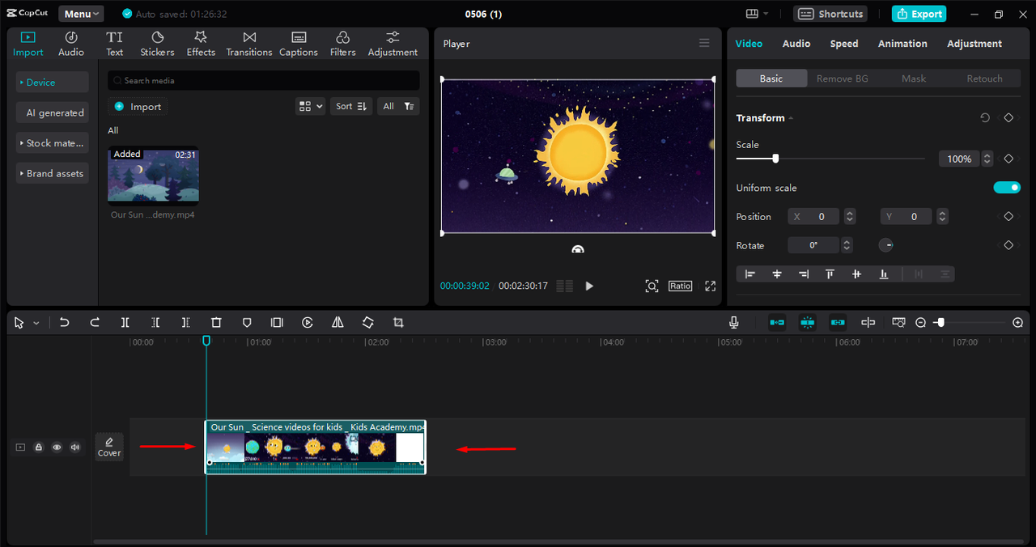This screenshot has width=1036, height=547.
Task: Mirror the clip horizontally
Action: (338, 323)
